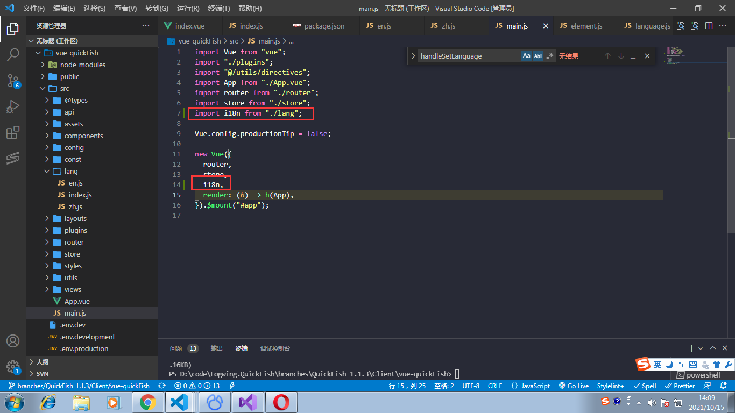Image resolution: width=735 pixels, height=413 pixels.
Task: Open the Accounts icon in activity bar
Action: 13,341
